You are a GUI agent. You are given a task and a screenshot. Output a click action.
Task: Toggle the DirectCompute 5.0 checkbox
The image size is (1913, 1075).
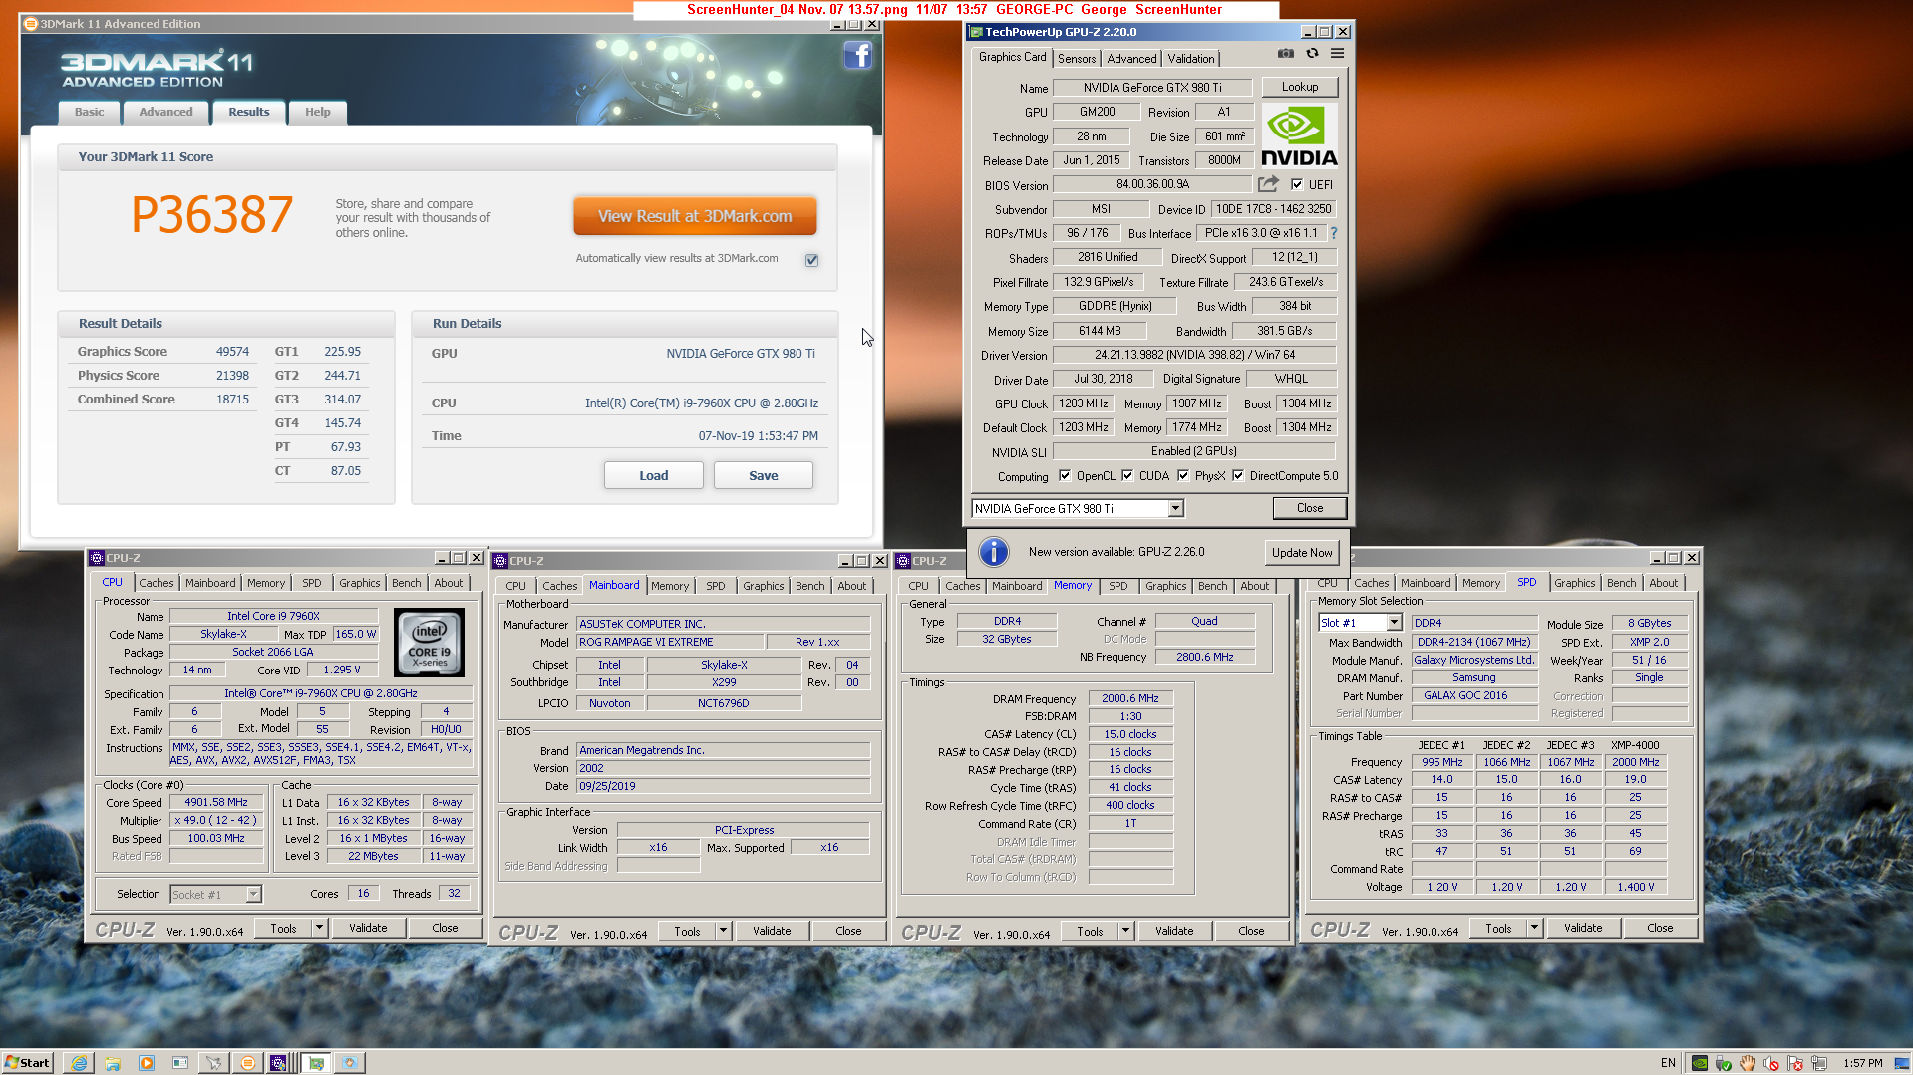pos(1238,476)
